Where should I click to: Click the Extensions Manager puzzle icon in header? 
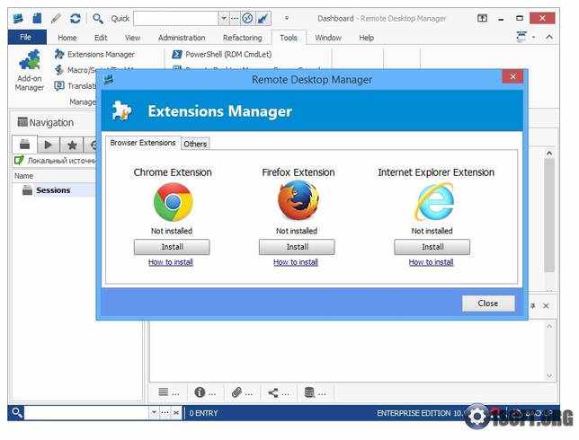coord(121,110)
